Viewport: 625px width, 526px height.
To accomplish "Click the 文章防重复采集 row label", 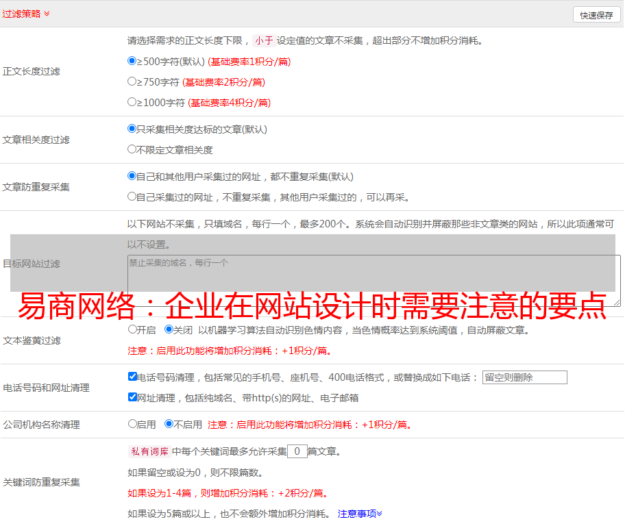I will tap(36, 187).
